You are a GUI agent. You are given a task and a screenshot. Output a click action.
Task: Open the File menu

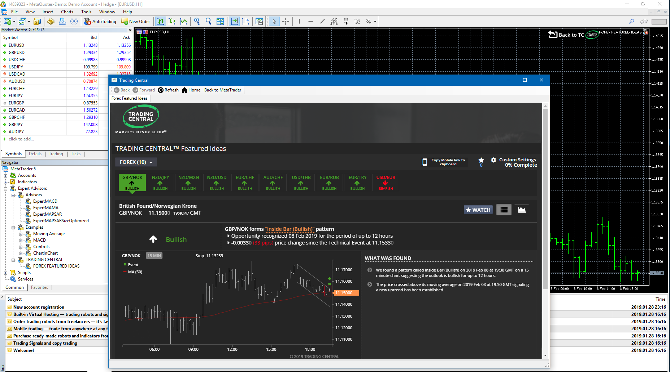(x=14, y=12)
